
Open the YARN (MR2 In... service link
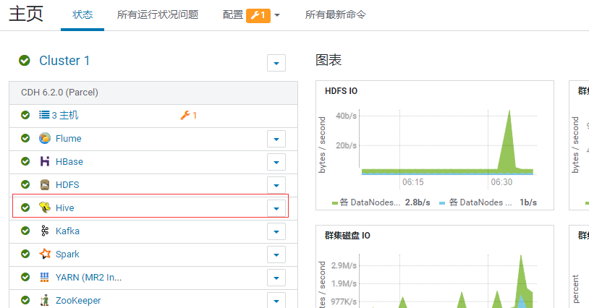(x=88, y=278)
